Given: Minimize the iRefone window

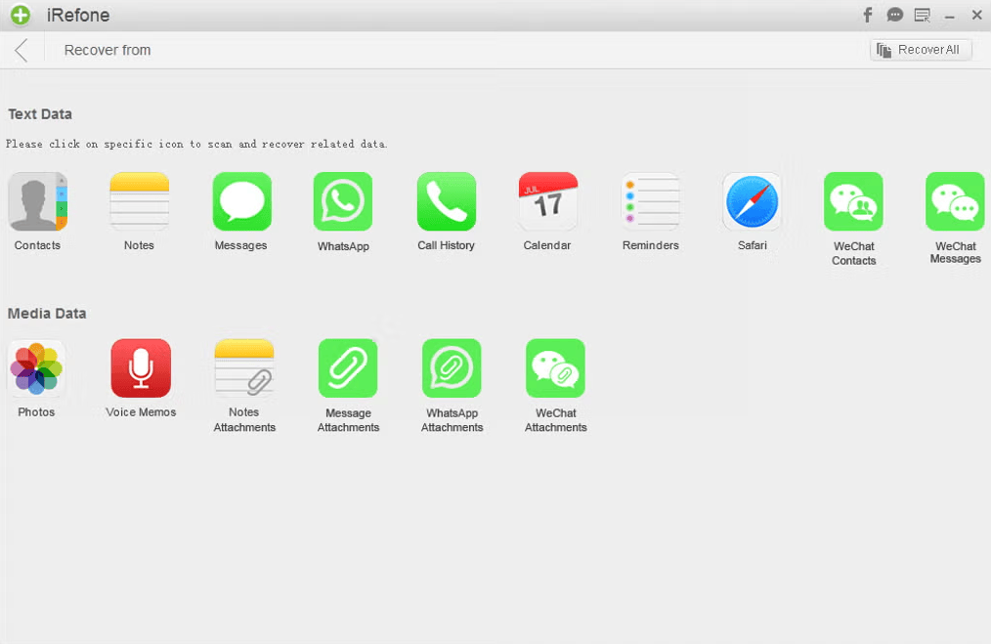Looking at the screenshot, I should 949,16.
